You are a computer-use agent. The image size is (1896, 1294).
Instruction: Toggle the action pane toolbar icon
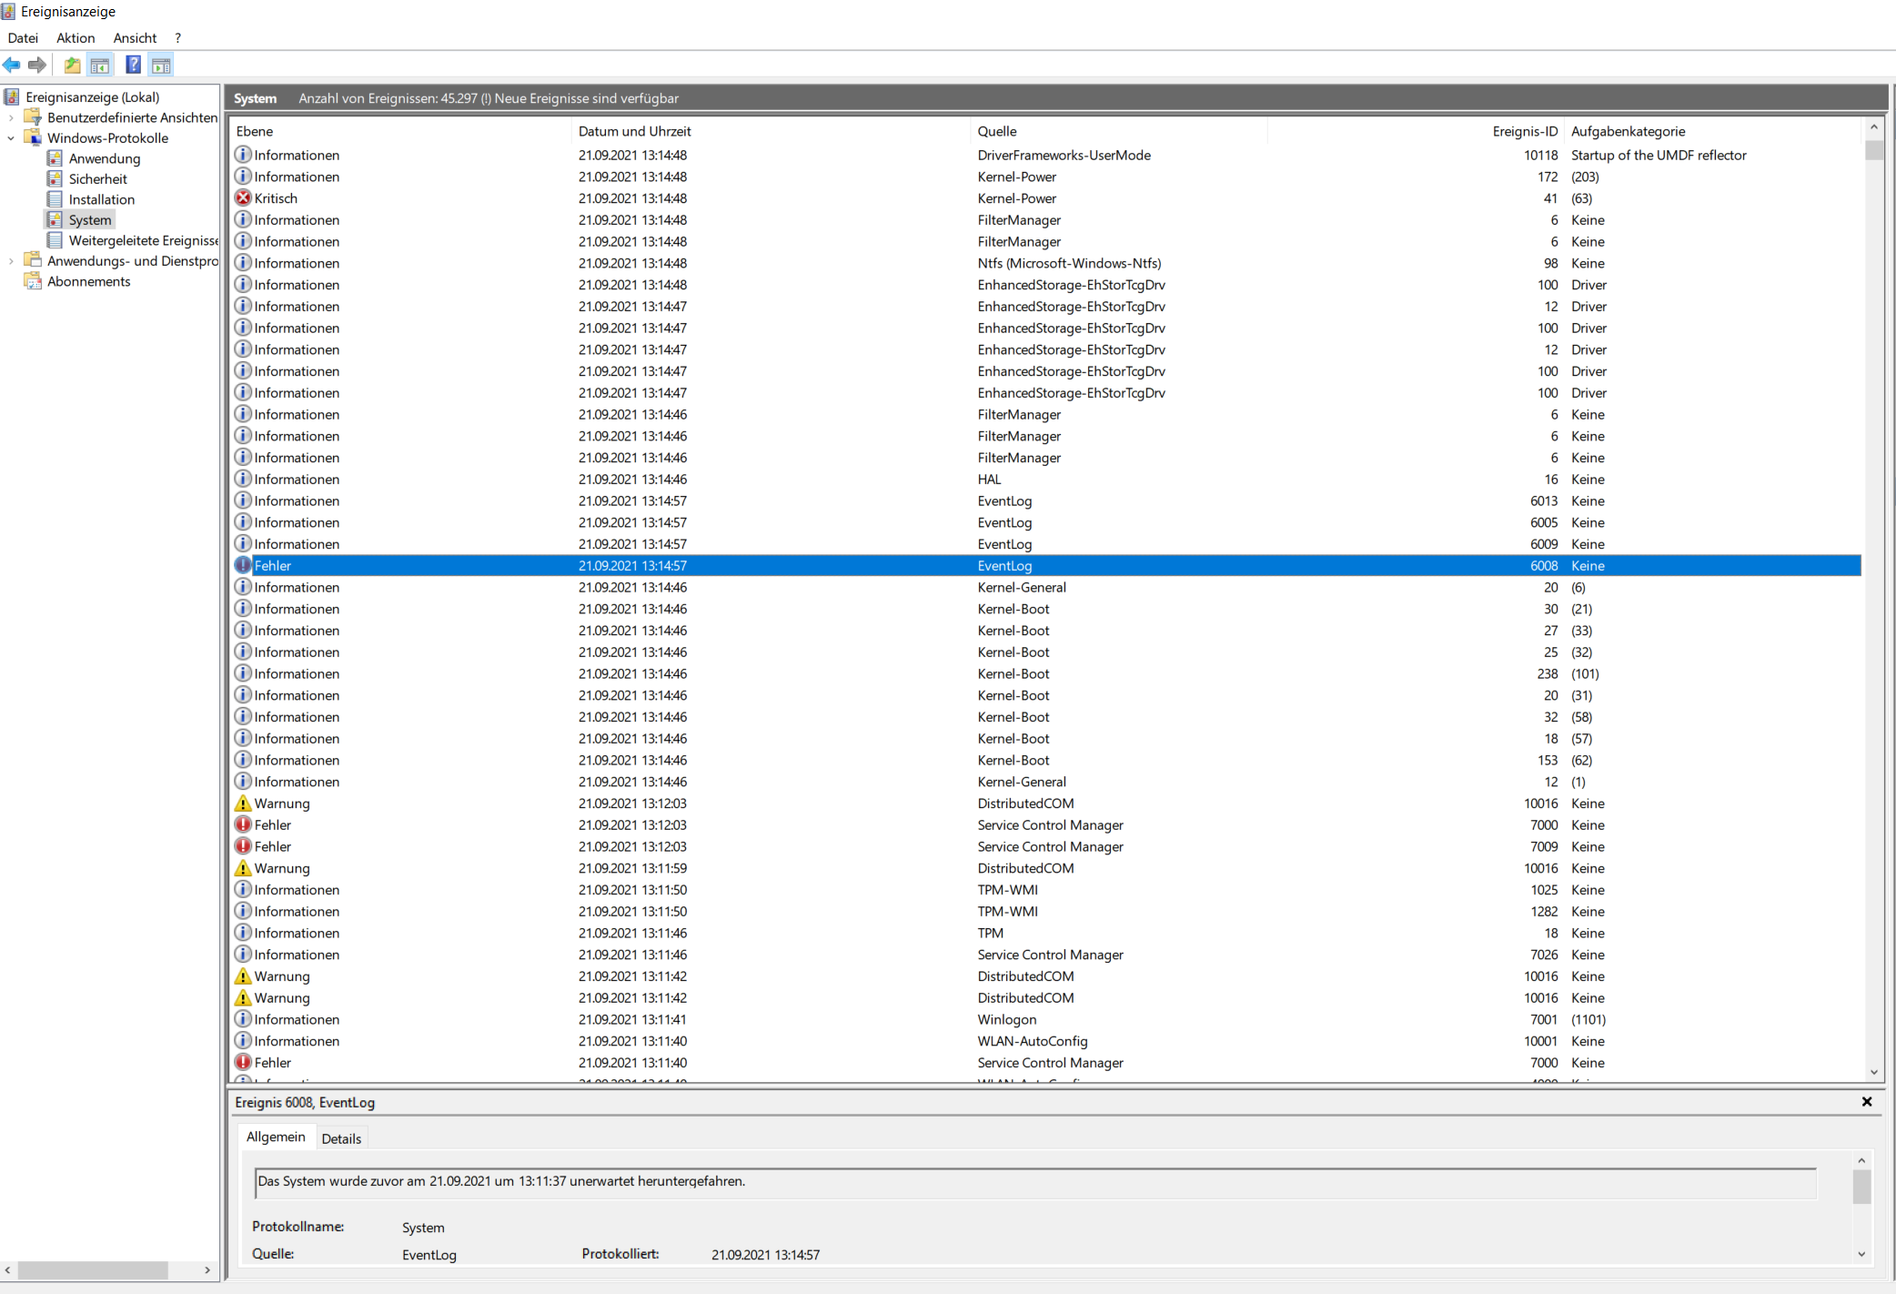point(161,65)
